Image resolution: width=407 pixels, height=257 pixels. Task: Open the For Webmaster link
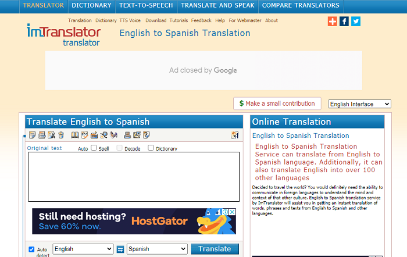click(x=245, y=20)
